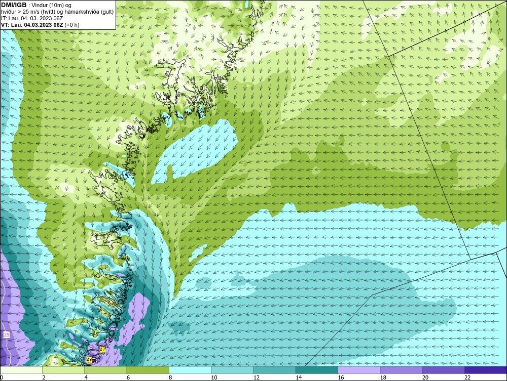Click the legend scale value 16

[341, 377]
